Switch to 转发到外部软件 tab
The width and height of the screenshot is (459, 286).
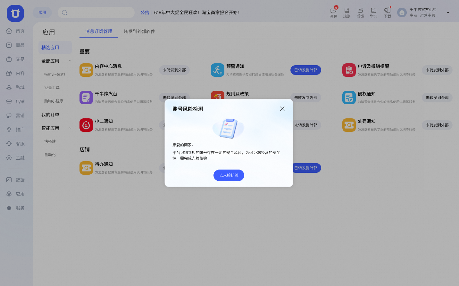click(x=139, y=31)
